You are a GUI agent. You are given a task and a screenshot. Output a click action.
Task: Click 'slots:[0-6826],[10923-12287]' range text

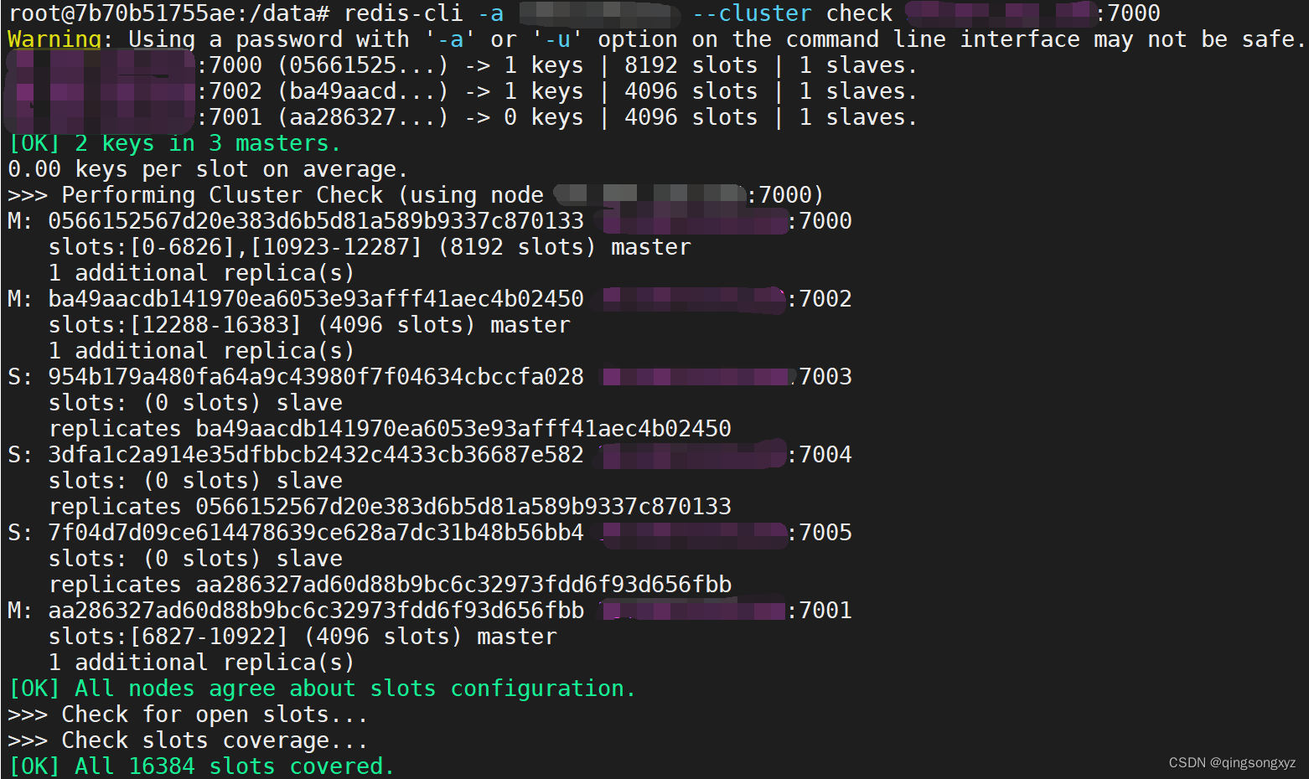235,247
